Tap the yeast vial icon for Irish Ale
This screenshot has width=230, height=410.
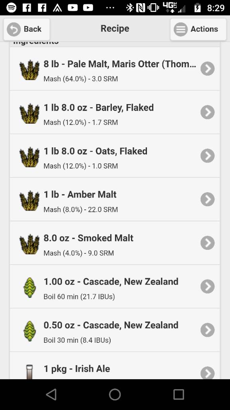(30, 372)
